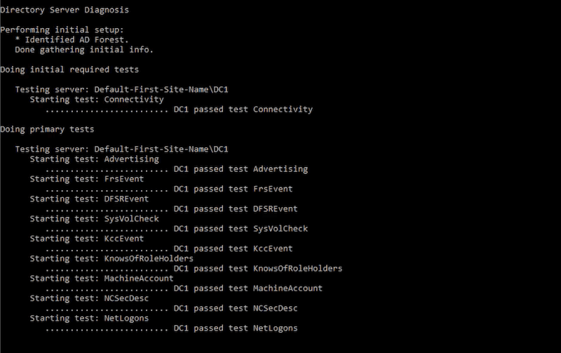561x353 pixels.
Task: Click 'DC1 passed test NetLogons' result
Action: (236, 328)
